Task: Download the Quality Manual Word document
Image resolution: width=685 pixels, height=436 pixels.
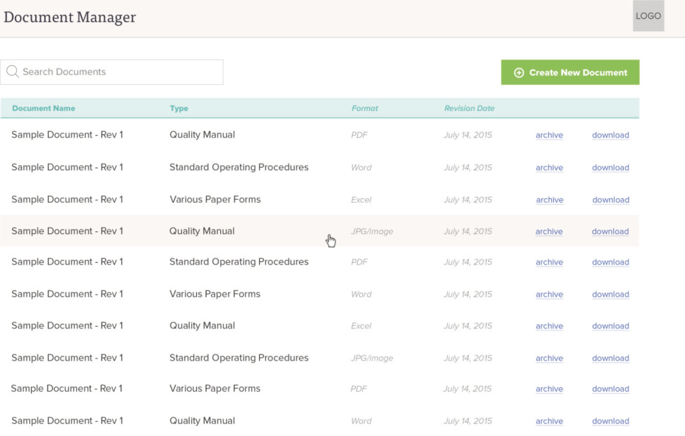Action: [611, 421]
